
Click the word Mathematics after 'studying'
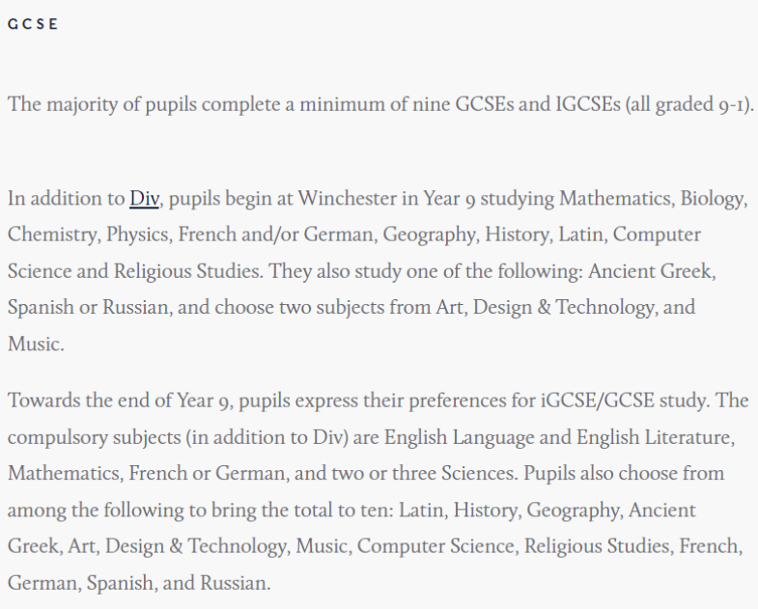617,198
